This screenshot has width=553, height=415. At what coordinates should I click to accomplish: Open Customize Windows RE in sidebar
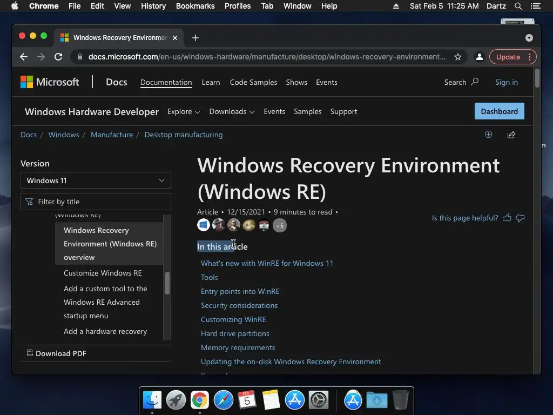(x=103, y=273)
